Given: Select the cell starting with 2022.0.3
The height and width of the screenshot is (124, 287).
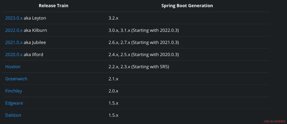Looking at the screenshot, I should (143, 30).
